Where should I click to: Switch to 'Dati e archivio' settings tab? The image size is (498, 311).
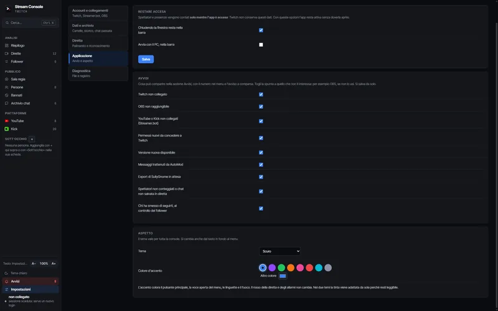(x=98, y=28)
